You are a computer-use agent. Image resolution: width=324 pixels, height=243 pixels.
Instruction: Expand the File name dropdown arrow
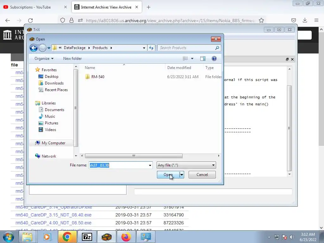click(150, 165)
